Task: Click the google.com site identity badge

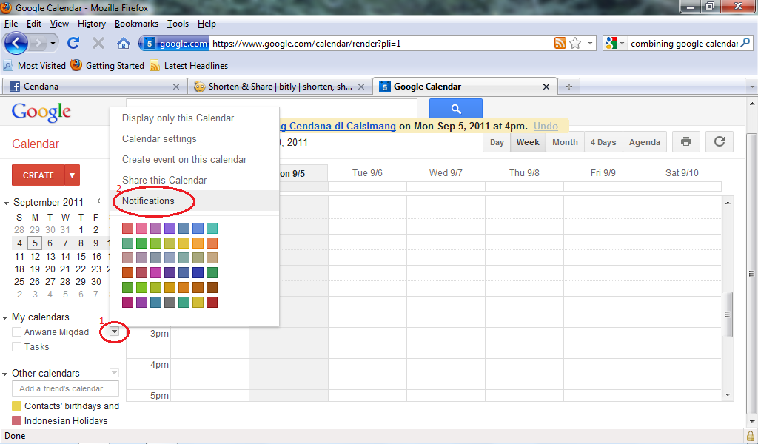Action: [175, 44]
